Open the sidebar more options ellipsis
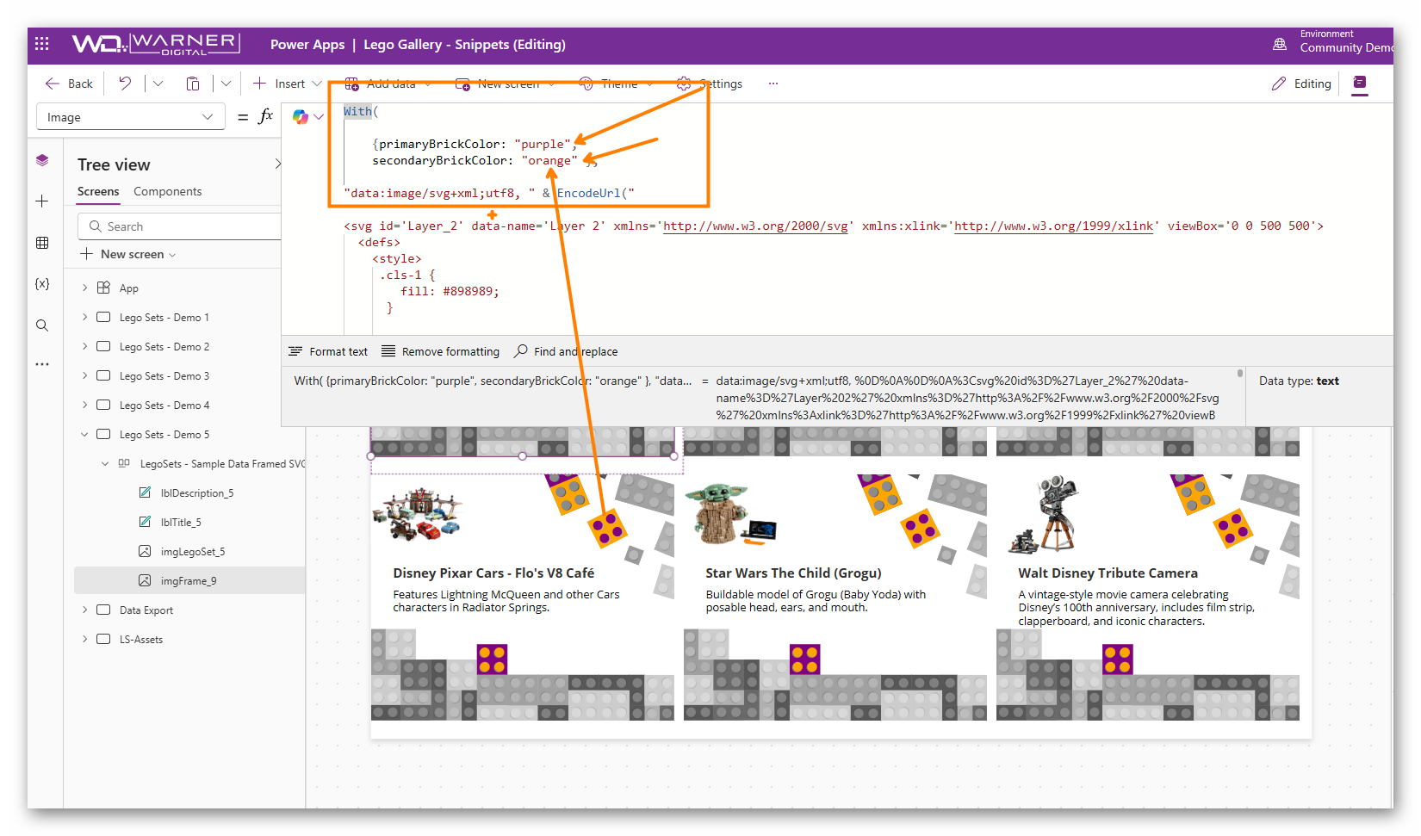The height and width of the screenshot is (836, 1421). click(42, 364)
